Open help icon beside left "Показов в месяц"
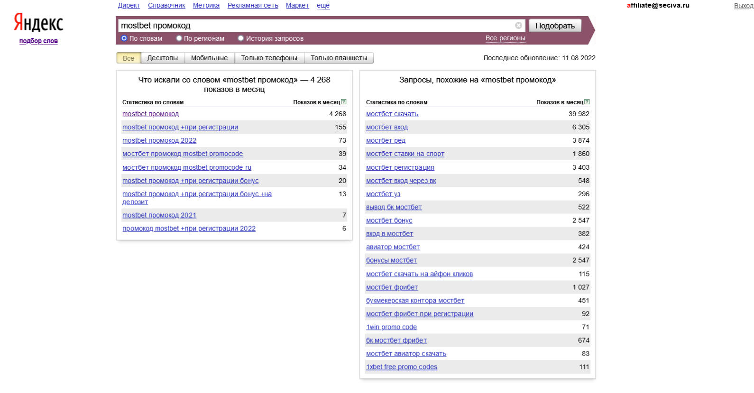 click(344, 102)
